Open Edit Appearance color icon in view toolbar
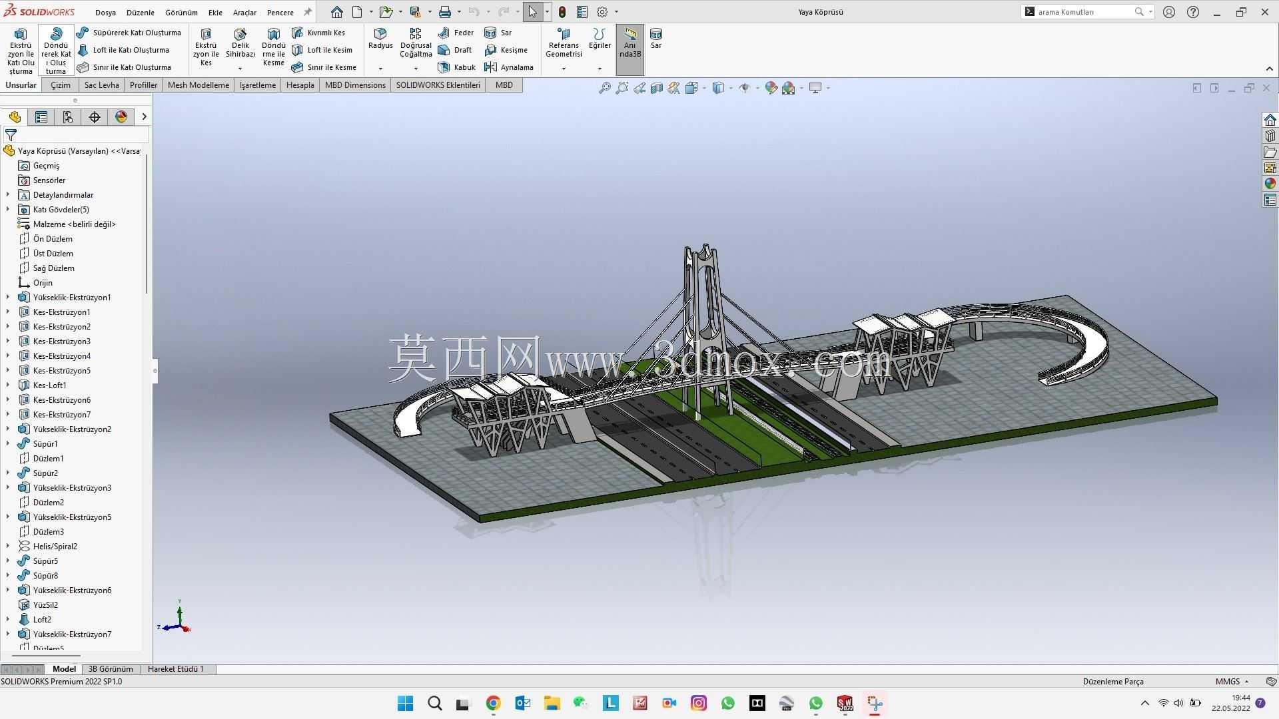The width and height of the screenshot is (1279, 719). [771, 88]
